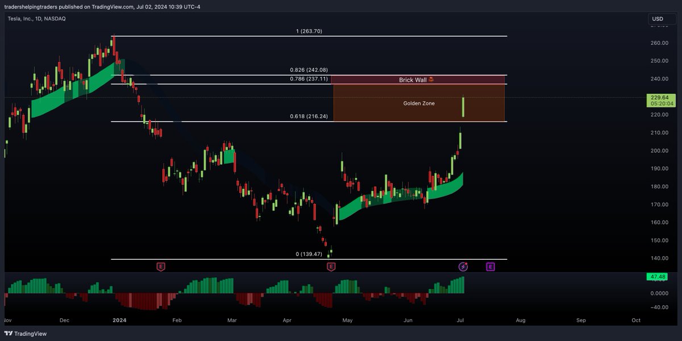
Task: Click the purple upcoming earnings marker in late July
Action: click(490, 266)
